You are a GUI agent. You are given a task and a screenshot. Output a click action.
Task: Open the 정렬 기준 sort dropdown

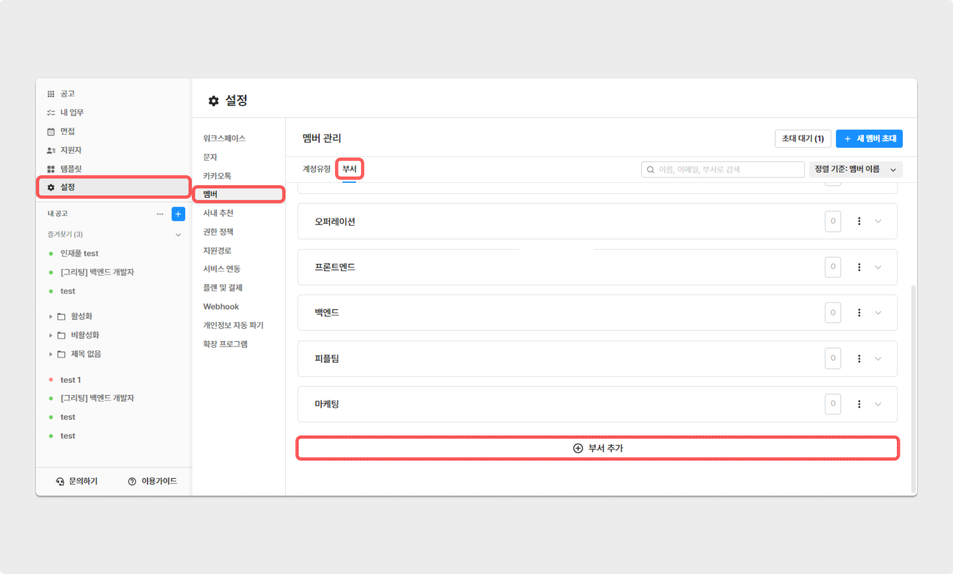tap(856, 169)
